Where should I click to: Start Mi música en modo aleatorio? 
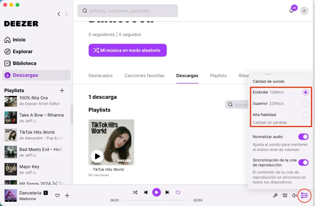[128, 50]
